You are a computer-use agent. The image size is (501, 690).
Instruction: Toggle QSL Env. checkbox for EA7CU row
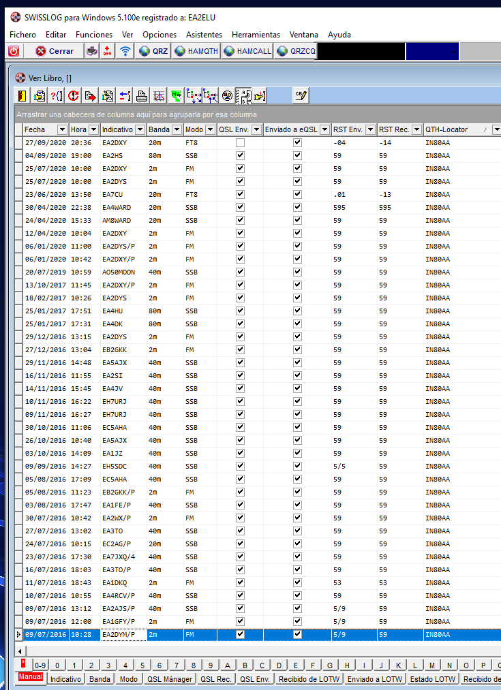pyautogui.click(x=240, y=195)
